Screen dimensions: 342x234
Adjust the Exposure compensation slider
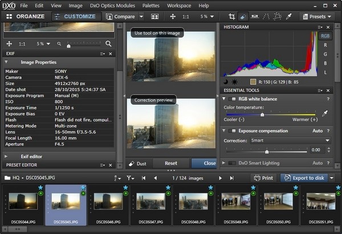tap(267, 151)
